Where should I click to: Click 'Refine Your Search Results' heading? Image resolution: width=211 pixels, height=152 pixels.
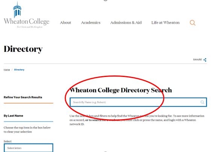click(23, 97)
